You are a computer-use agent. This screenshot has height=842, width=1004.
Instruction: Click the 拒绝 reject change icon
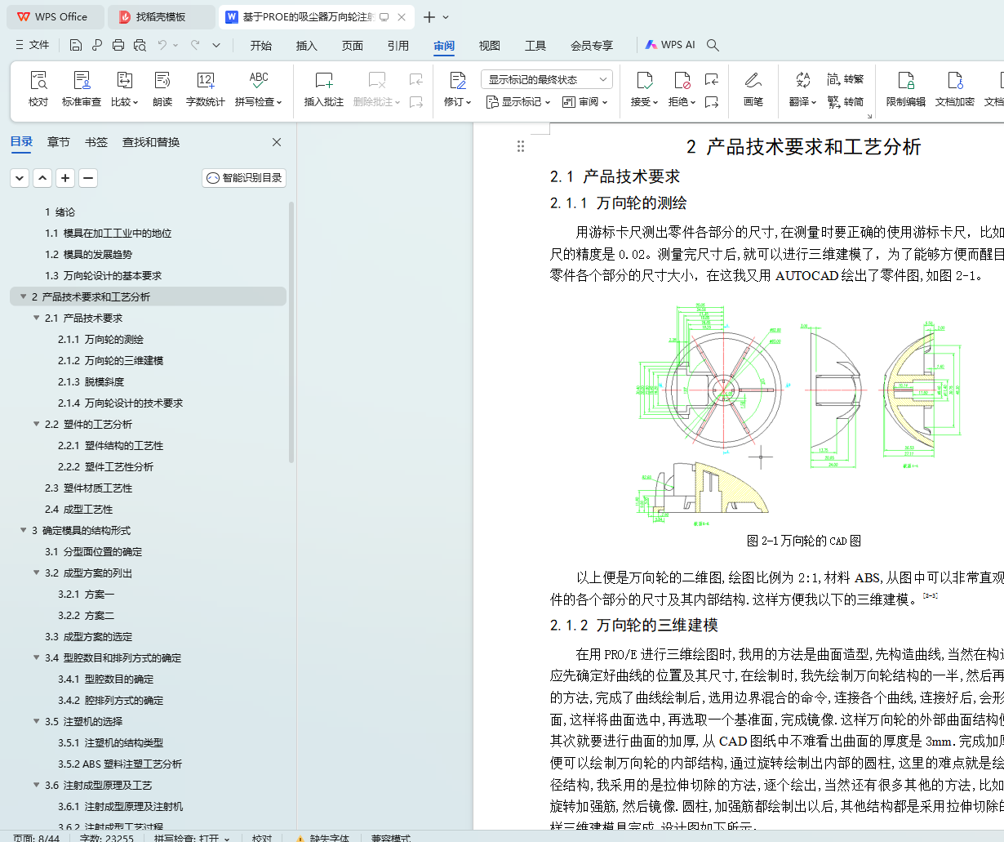(x=682, y=80)
